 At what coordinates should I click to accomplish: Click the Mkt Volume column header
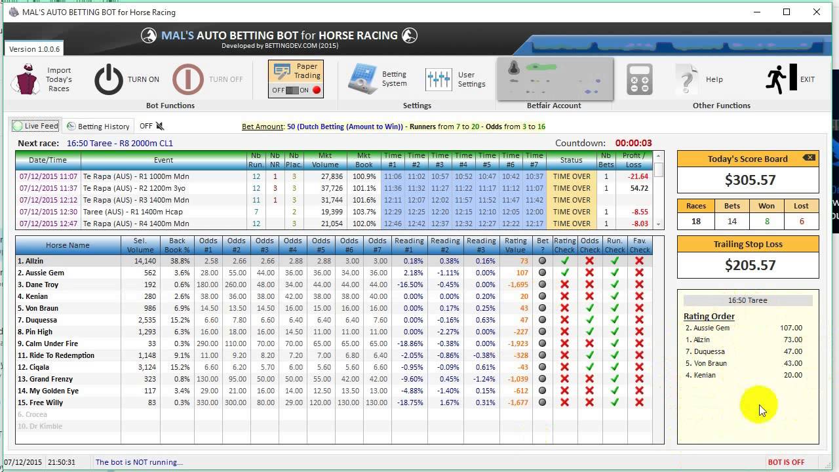[325, 160]
